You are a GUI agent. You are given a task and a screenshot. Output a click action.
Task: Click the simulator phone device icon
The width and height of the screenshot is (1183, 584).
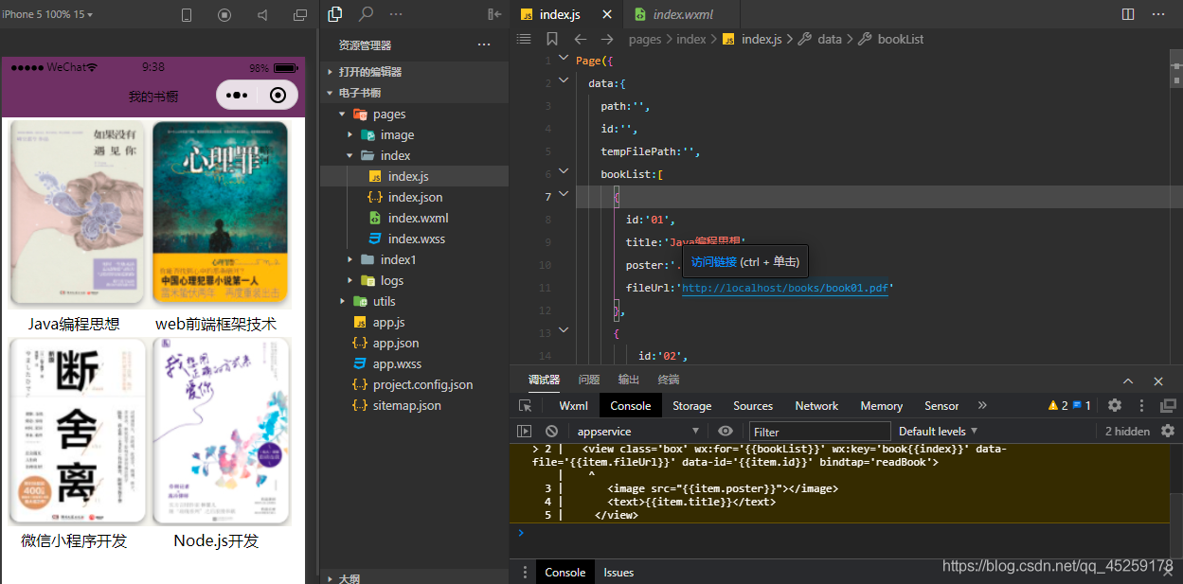click(x=187, y=15)
